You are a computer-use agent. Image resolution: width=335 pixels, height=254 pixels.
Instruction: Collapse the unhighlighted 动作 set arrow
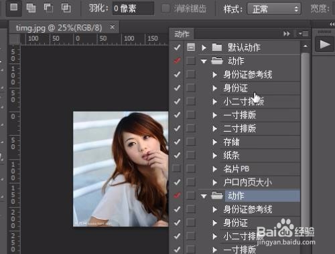point(204,61)
